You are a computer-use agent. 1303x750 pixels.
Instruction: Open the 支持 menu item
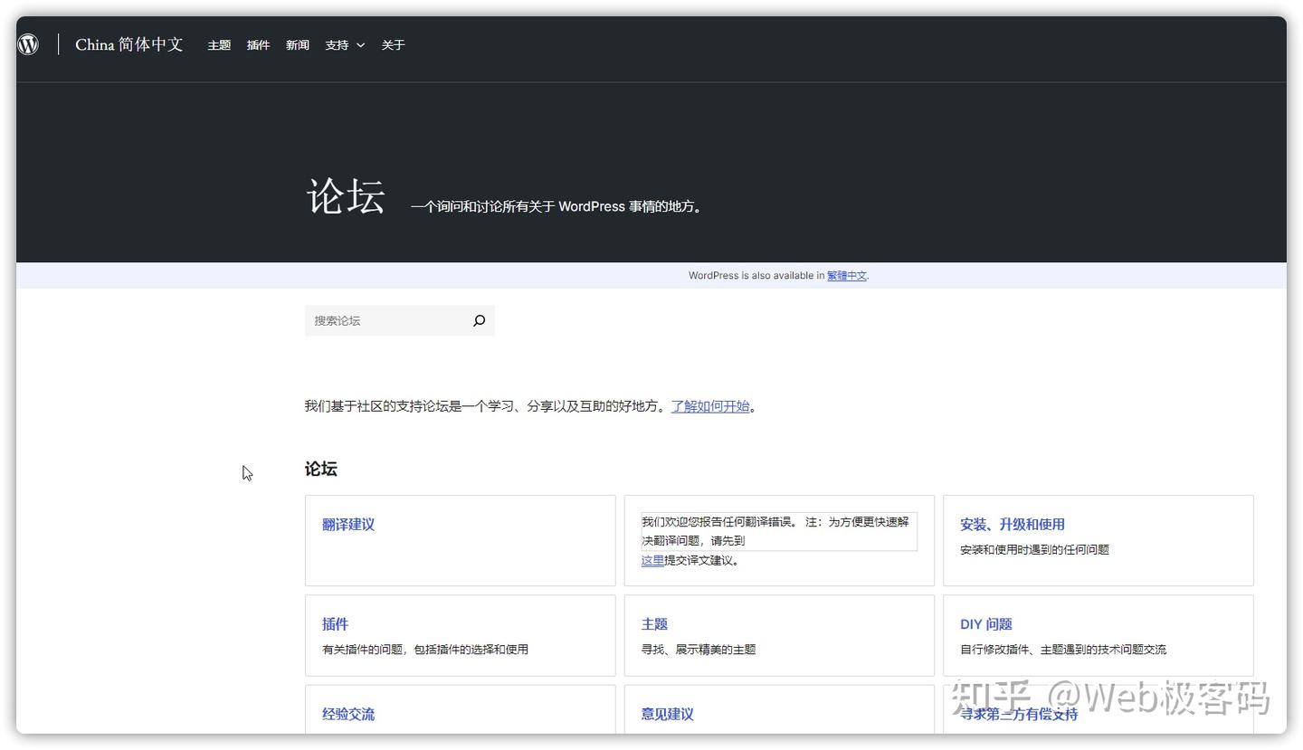337,45
